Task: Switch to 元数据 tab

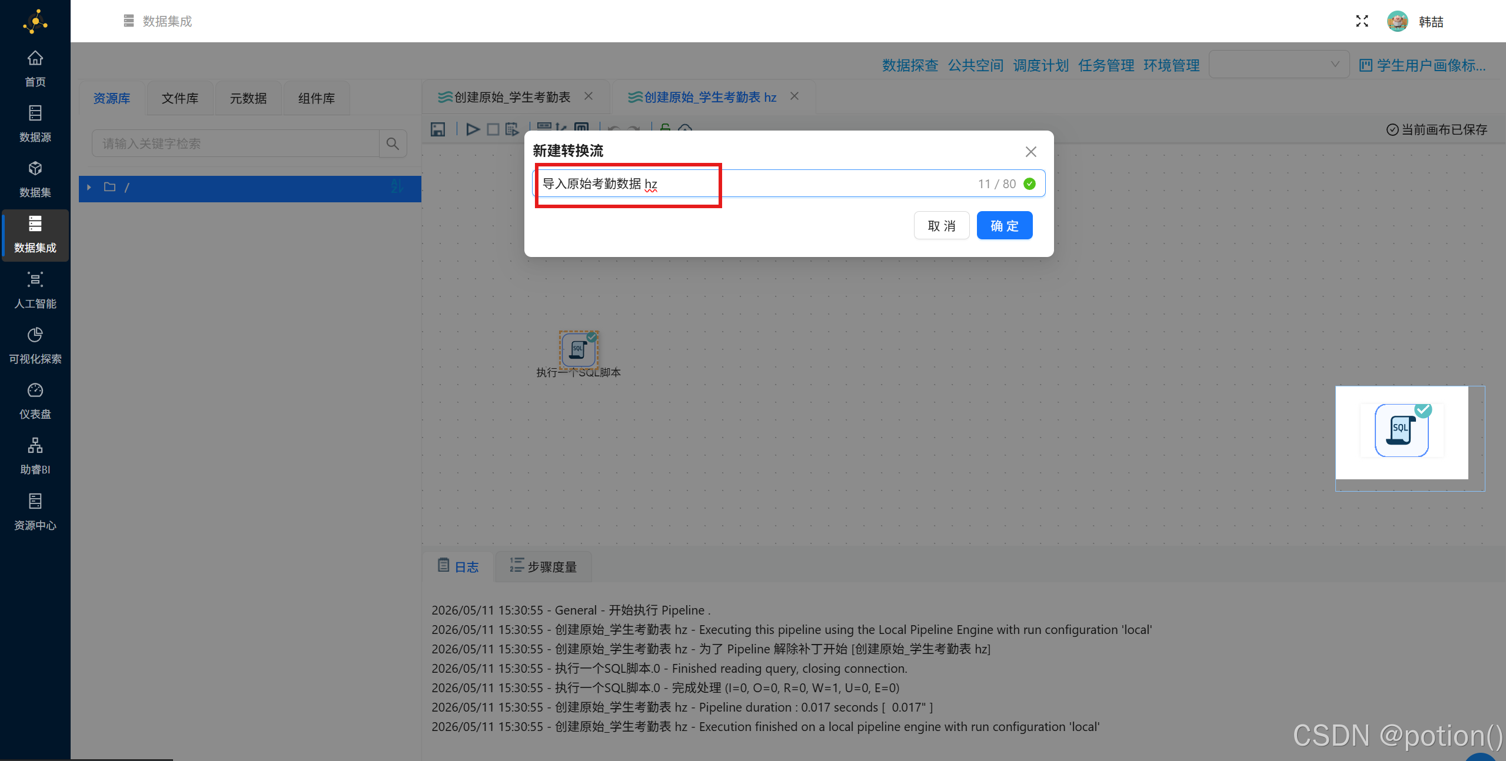Action: [x=248, y=98]
